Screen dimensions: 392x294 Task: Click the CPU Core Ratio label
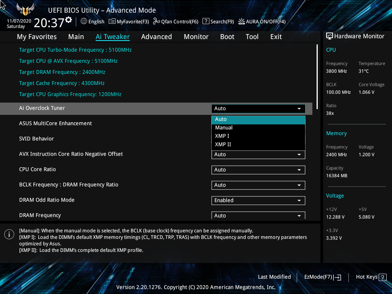[38, 170]
